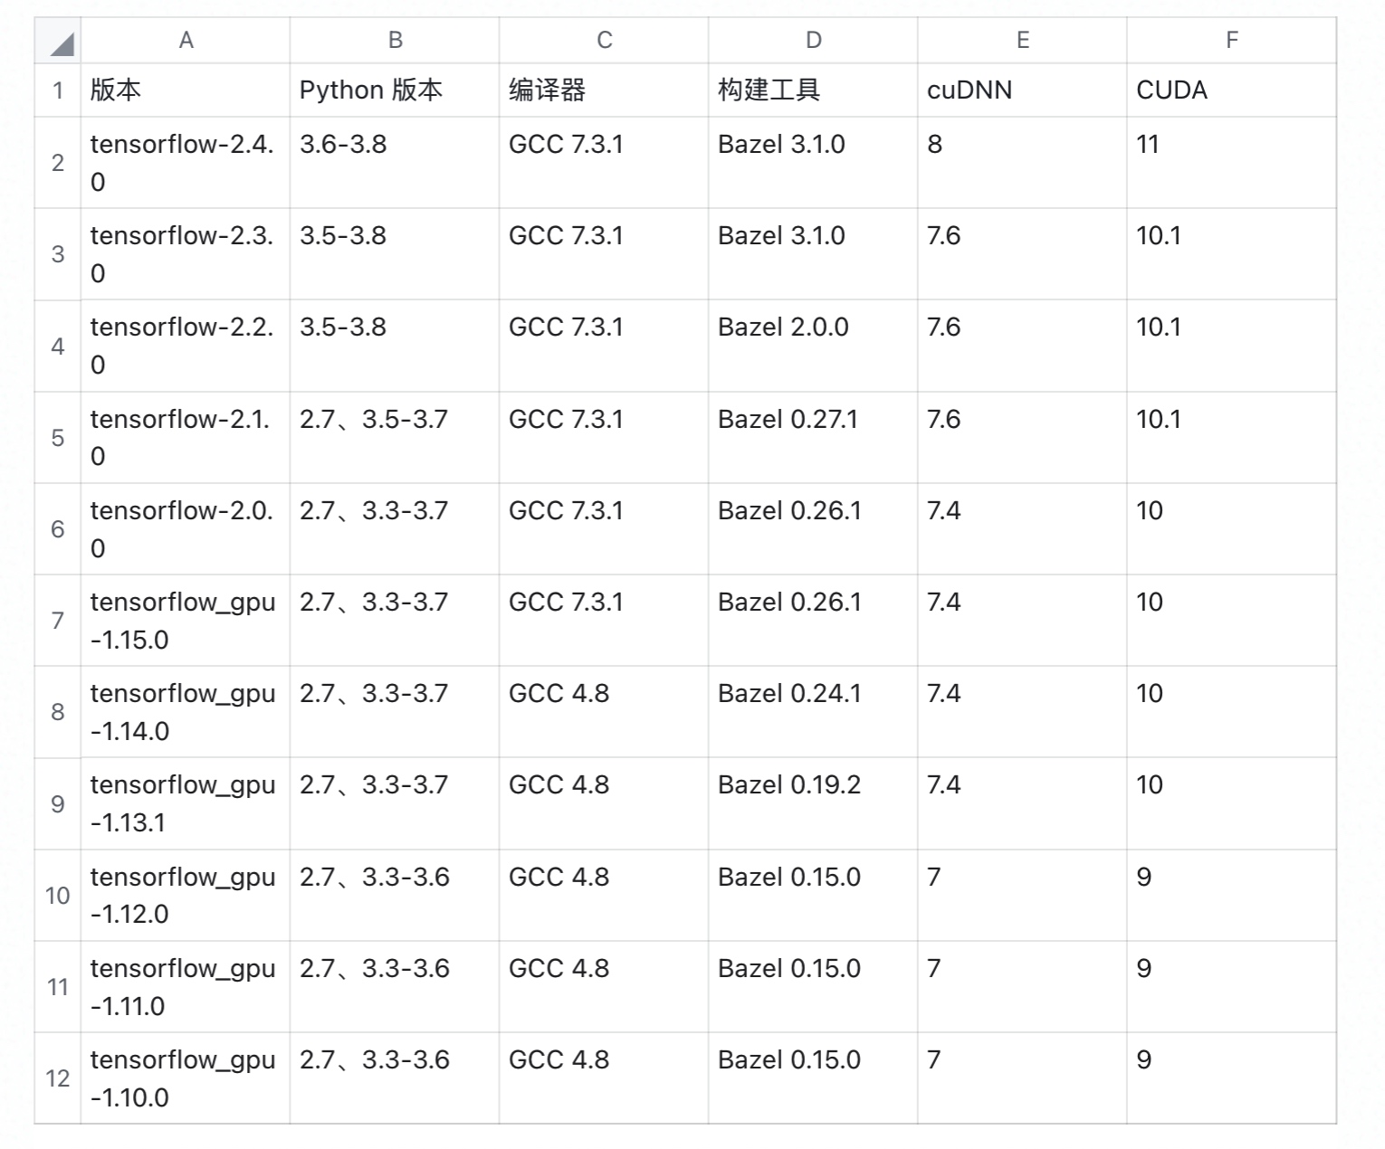Image resolution: width=1385 pixels, height=1149 pixels.
Task: Select cell 'tensorflow-2.3.0'
Action: 186,254
